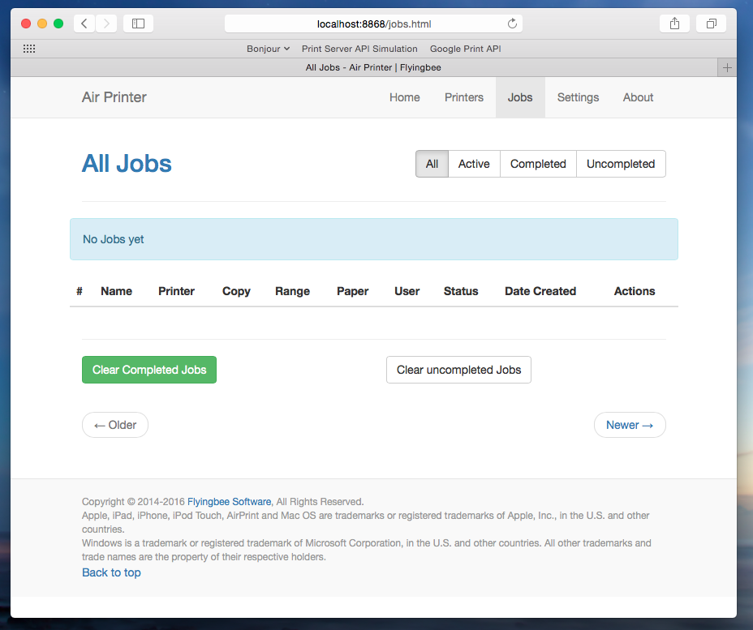Screen dimensions: 753x630
Task: Click the localhost:8868 address bar
Action: (x=373, y=24)
